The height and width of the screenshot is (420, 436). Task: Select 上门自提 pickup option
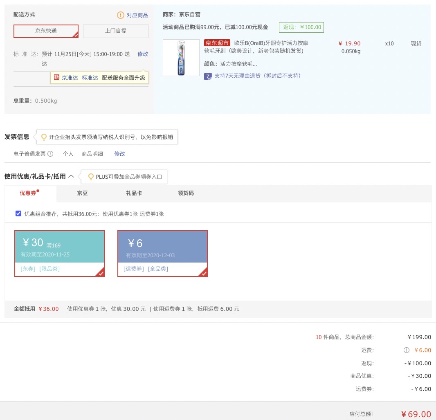point(116,31)
